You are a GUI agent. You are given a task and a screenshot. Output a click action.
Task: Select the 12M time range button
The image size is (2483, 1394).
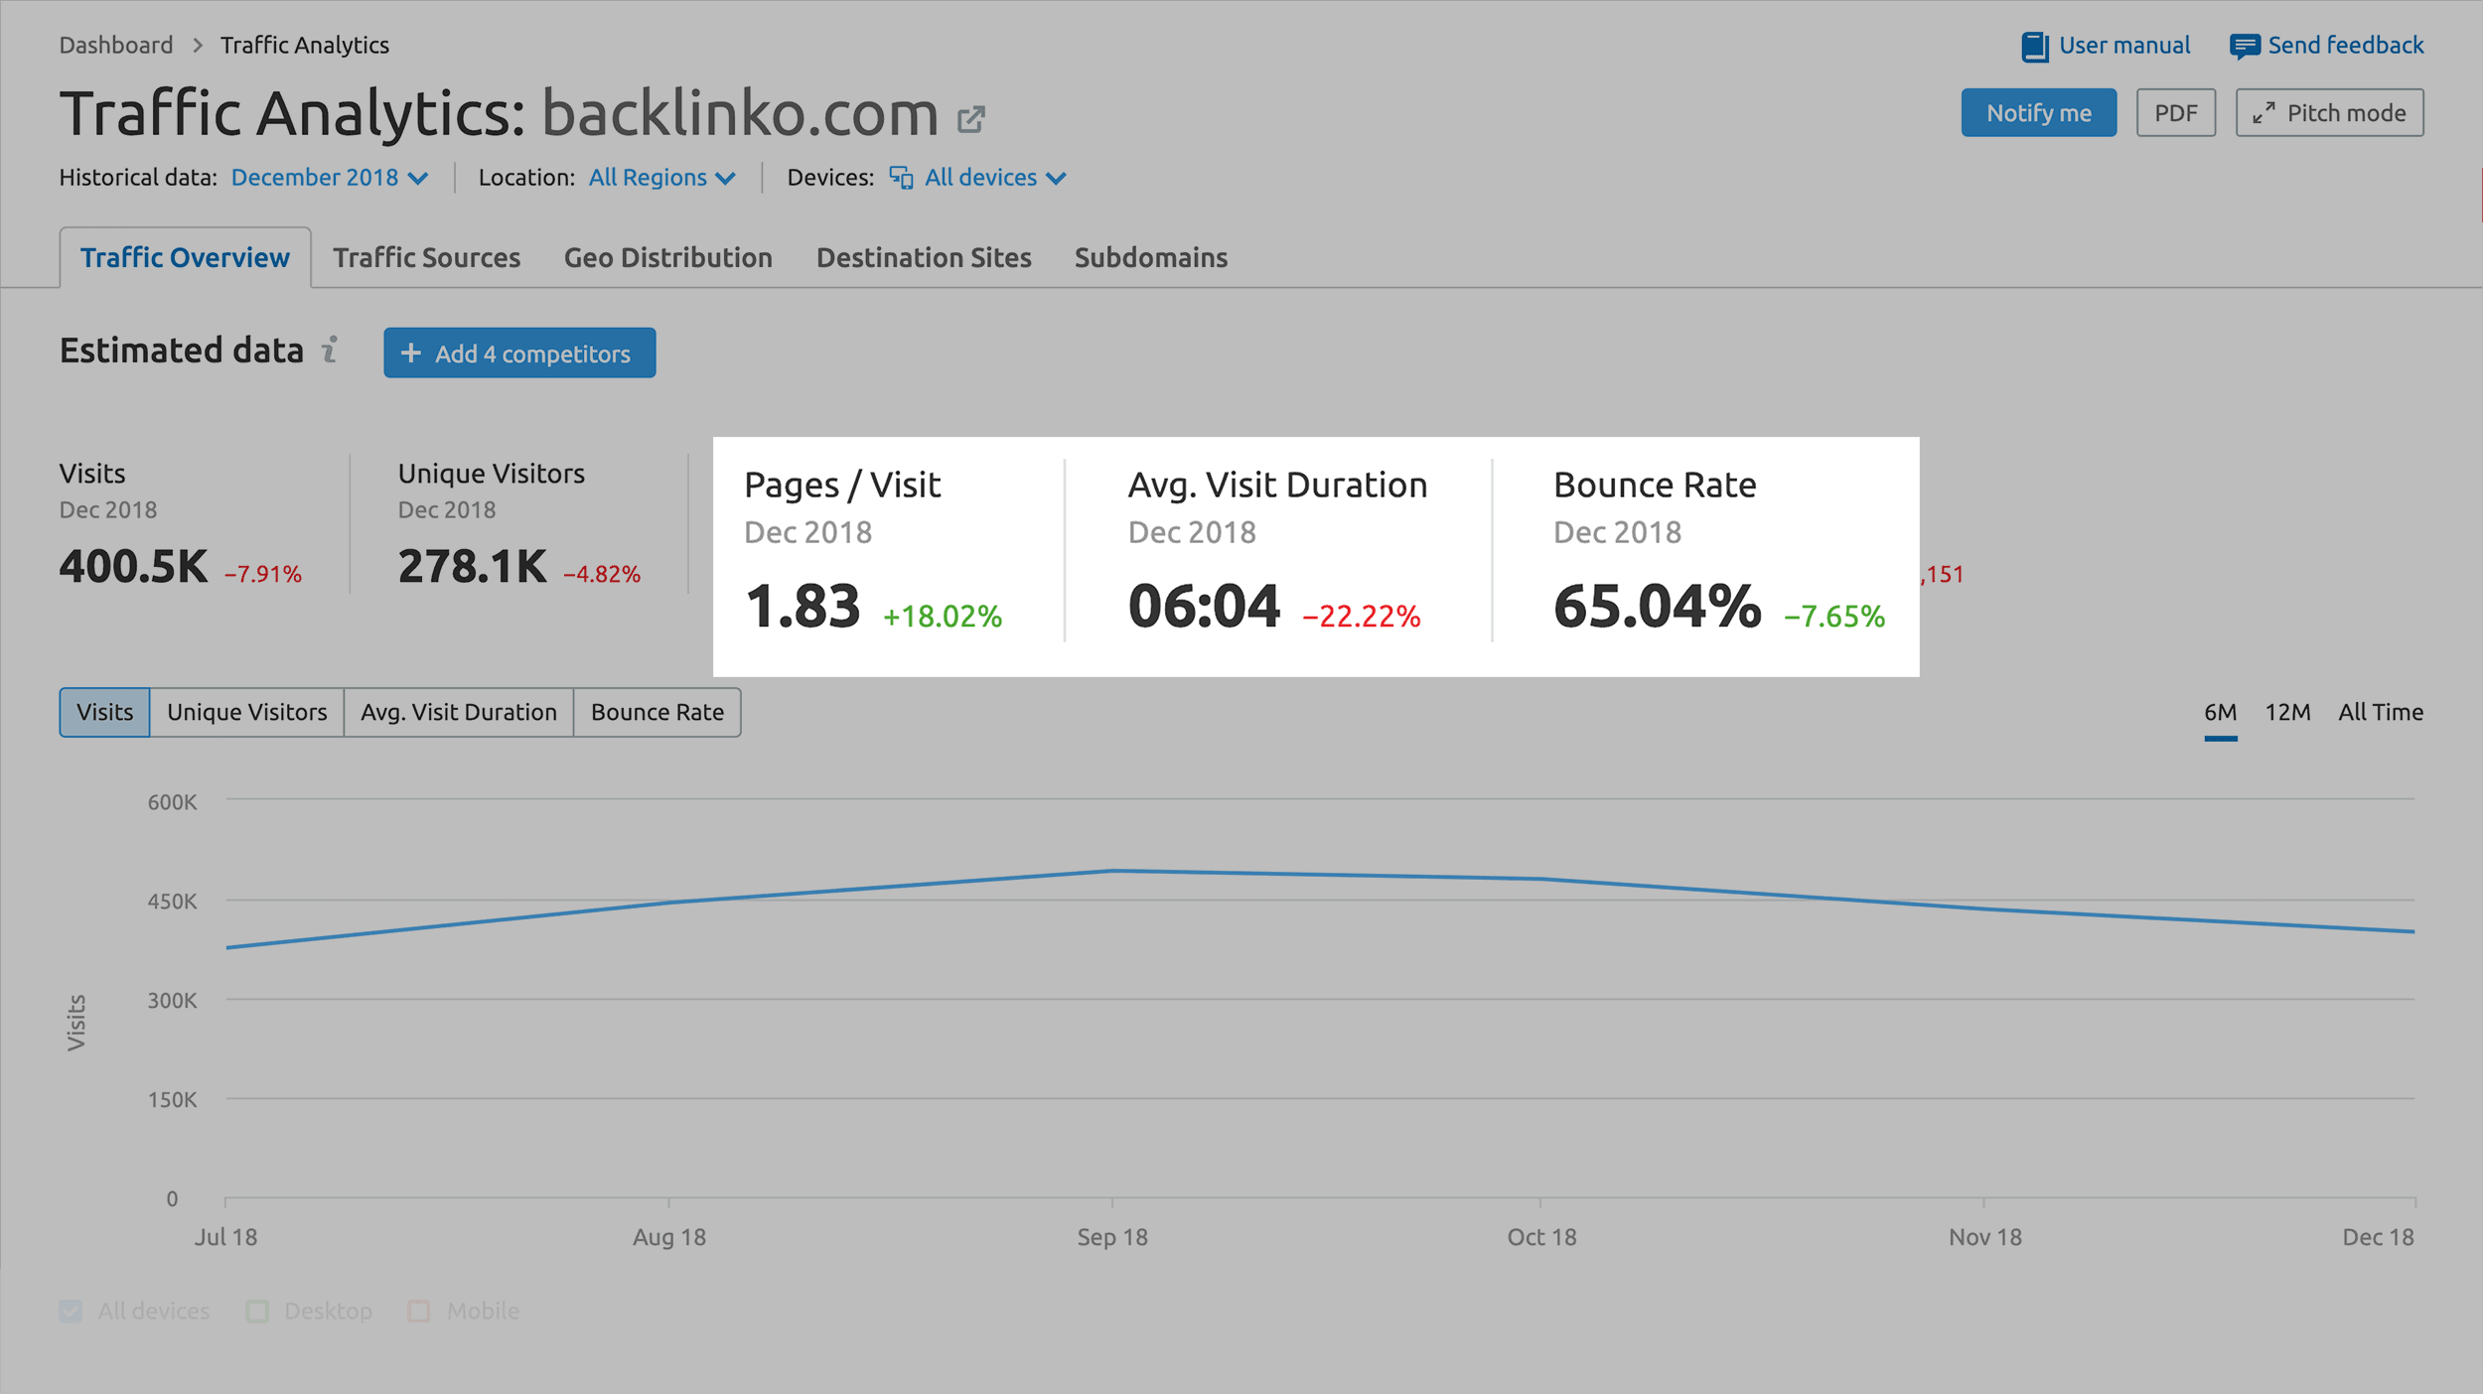(x=2287, y=711)
